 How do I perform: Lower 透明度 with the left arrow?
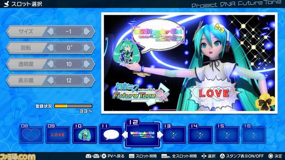(x=50, y=64)
